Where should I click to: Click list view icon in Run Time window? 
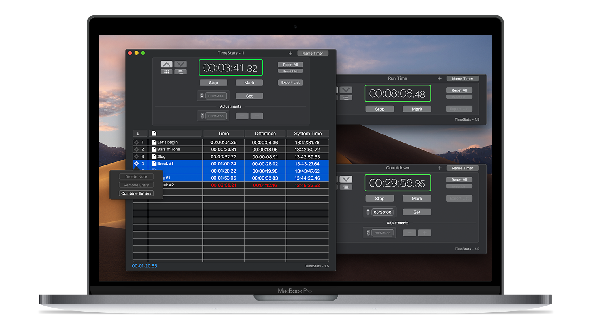click(346, 98)
